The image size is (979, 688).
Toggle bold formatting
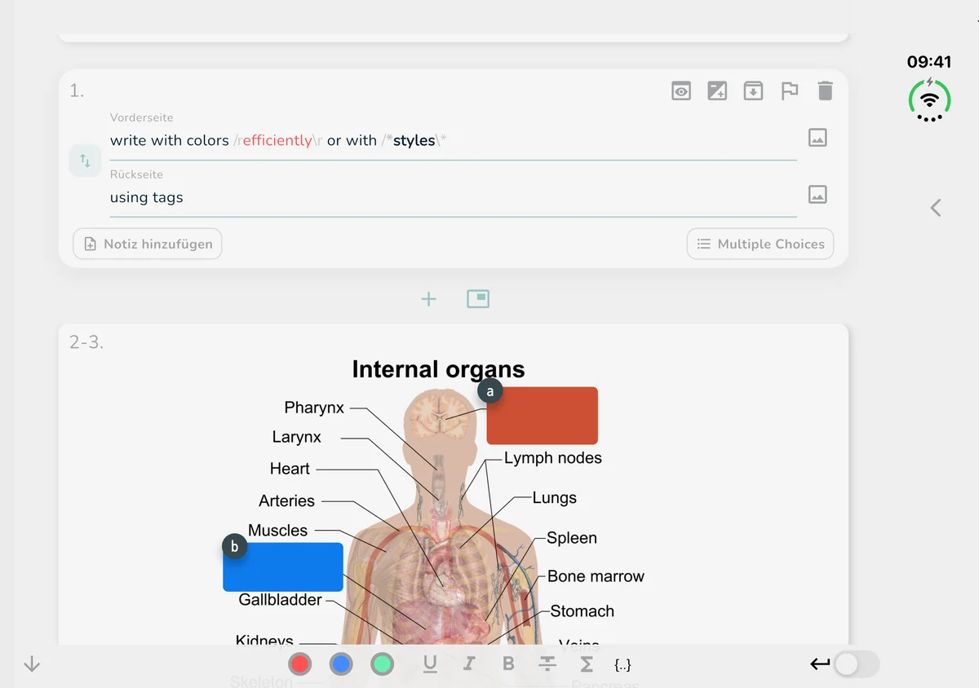[508, 664]
